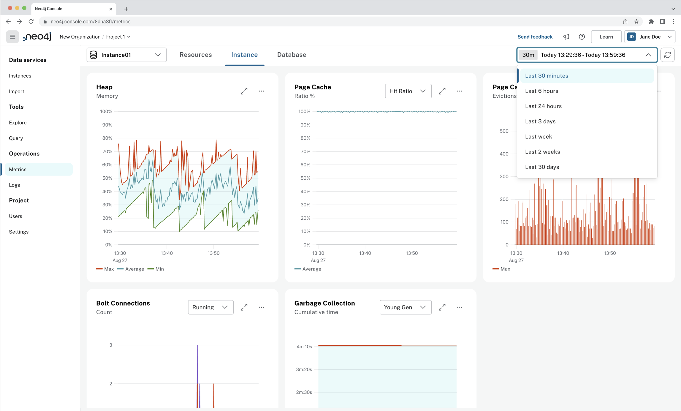Switch to the Resources tab
The width and height of the screenshot is (681, 411).
coord(196,55)
